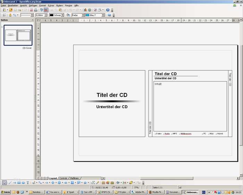Screen dimensions: 243x195
Task: Toggle the MP3 checkbox on the cover
Action: pyautogui.click(x=172, y=134)
